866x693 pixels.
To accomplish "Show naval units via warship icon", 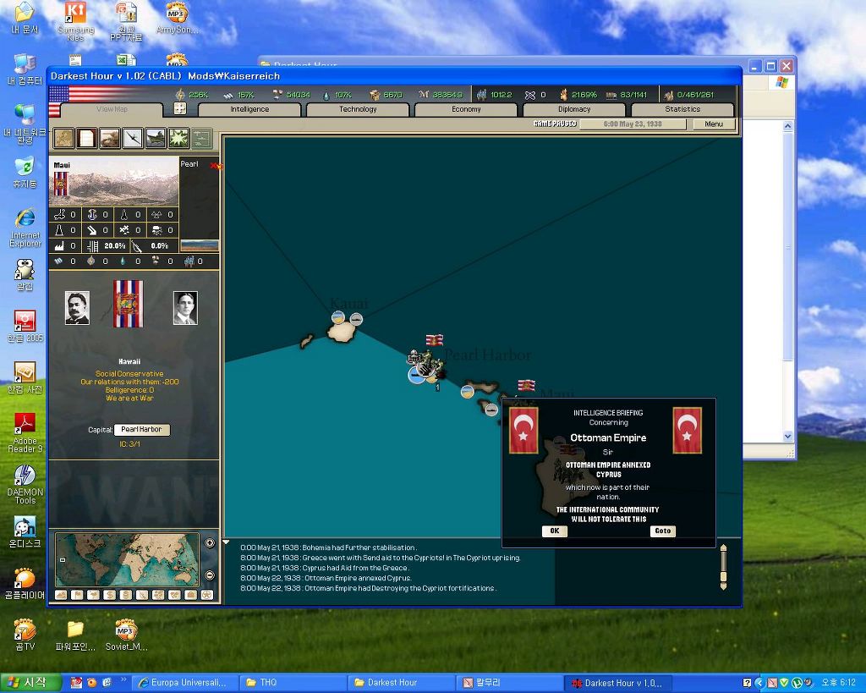I will [156, 138].
